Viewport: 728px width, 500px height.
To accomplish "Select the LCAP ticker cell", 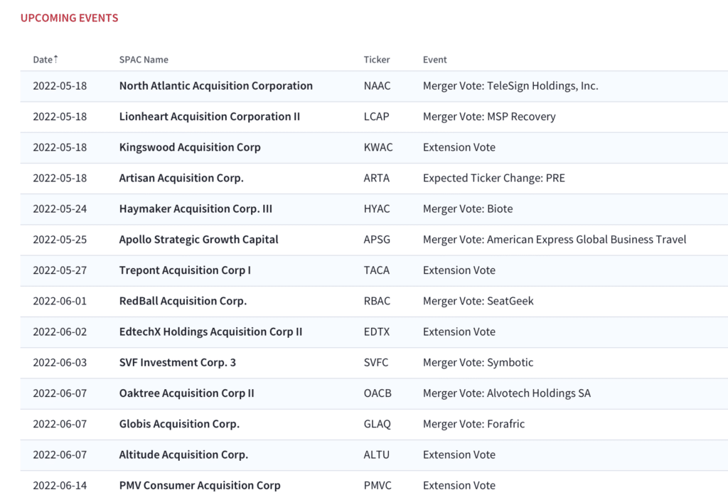I will [377, 117].
